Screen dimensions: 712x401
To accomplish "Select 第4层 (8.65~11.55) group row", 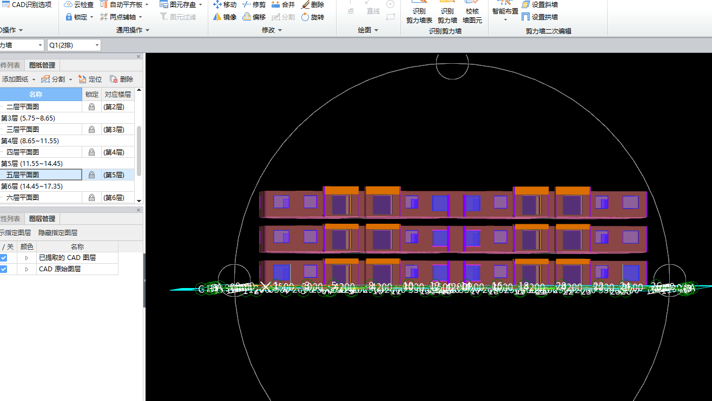I will [x=67, y=141].
